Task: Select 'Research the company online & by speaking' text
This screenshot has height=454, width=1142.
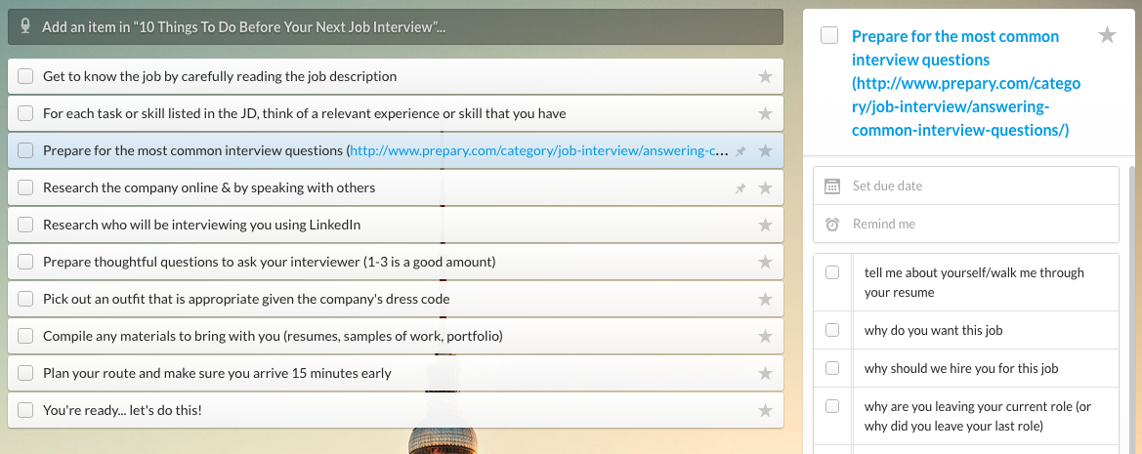Action: coord(209,187)
